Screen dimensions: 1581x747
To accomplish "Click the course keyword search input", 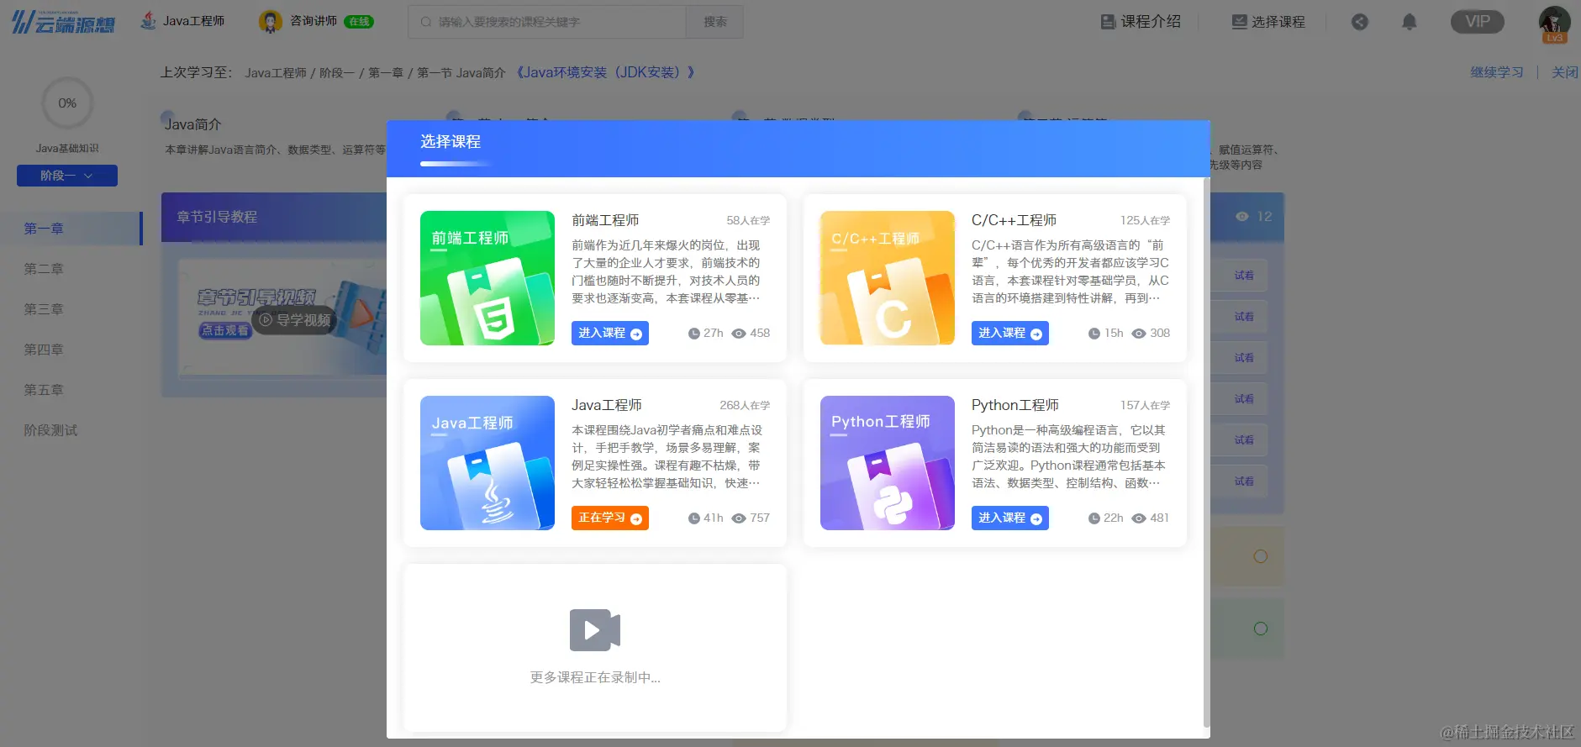I will pyautogui.click(x=547, y=22).
